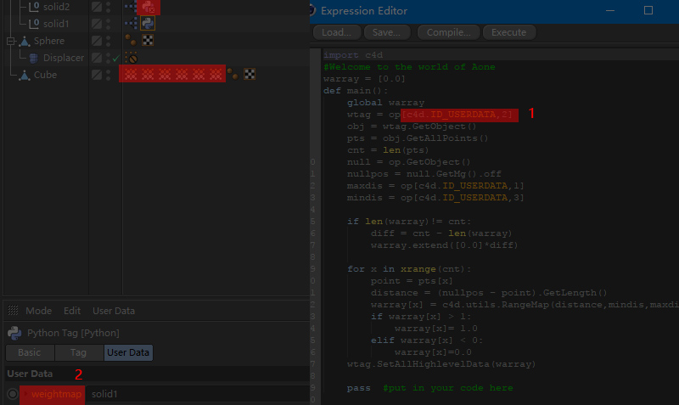679x405 pixels.
Task: Click Save... button in Expression Editor
Action: point(387,32)
